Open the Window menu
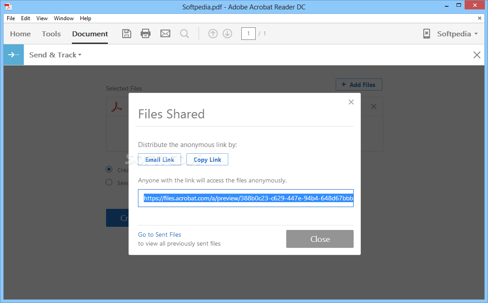This screenshot has height=303, width=488. point(64,18)
